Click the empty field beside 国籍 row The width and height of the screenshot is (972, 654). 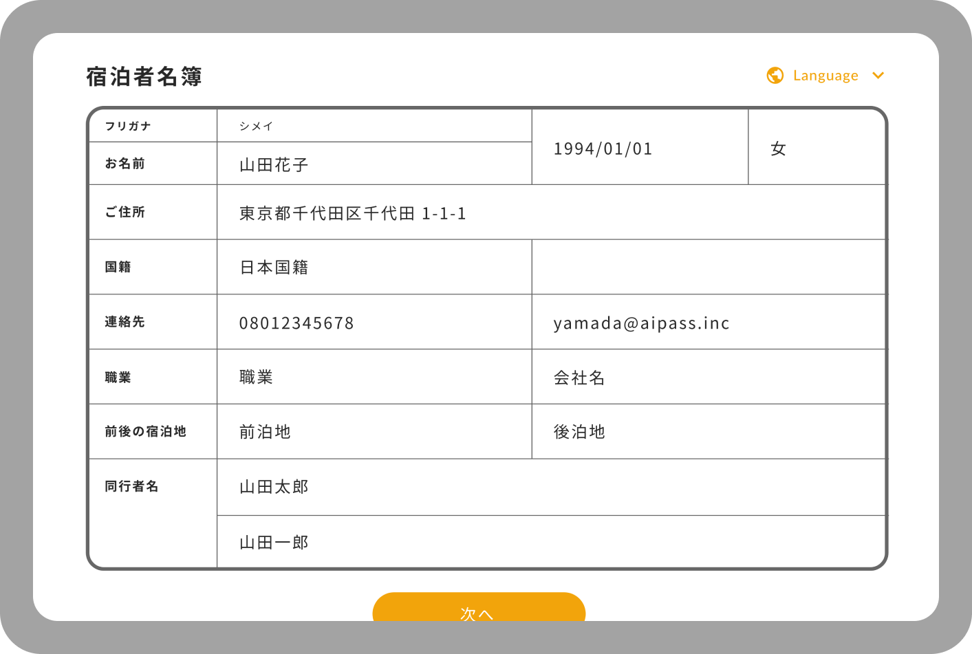[709, 267]
